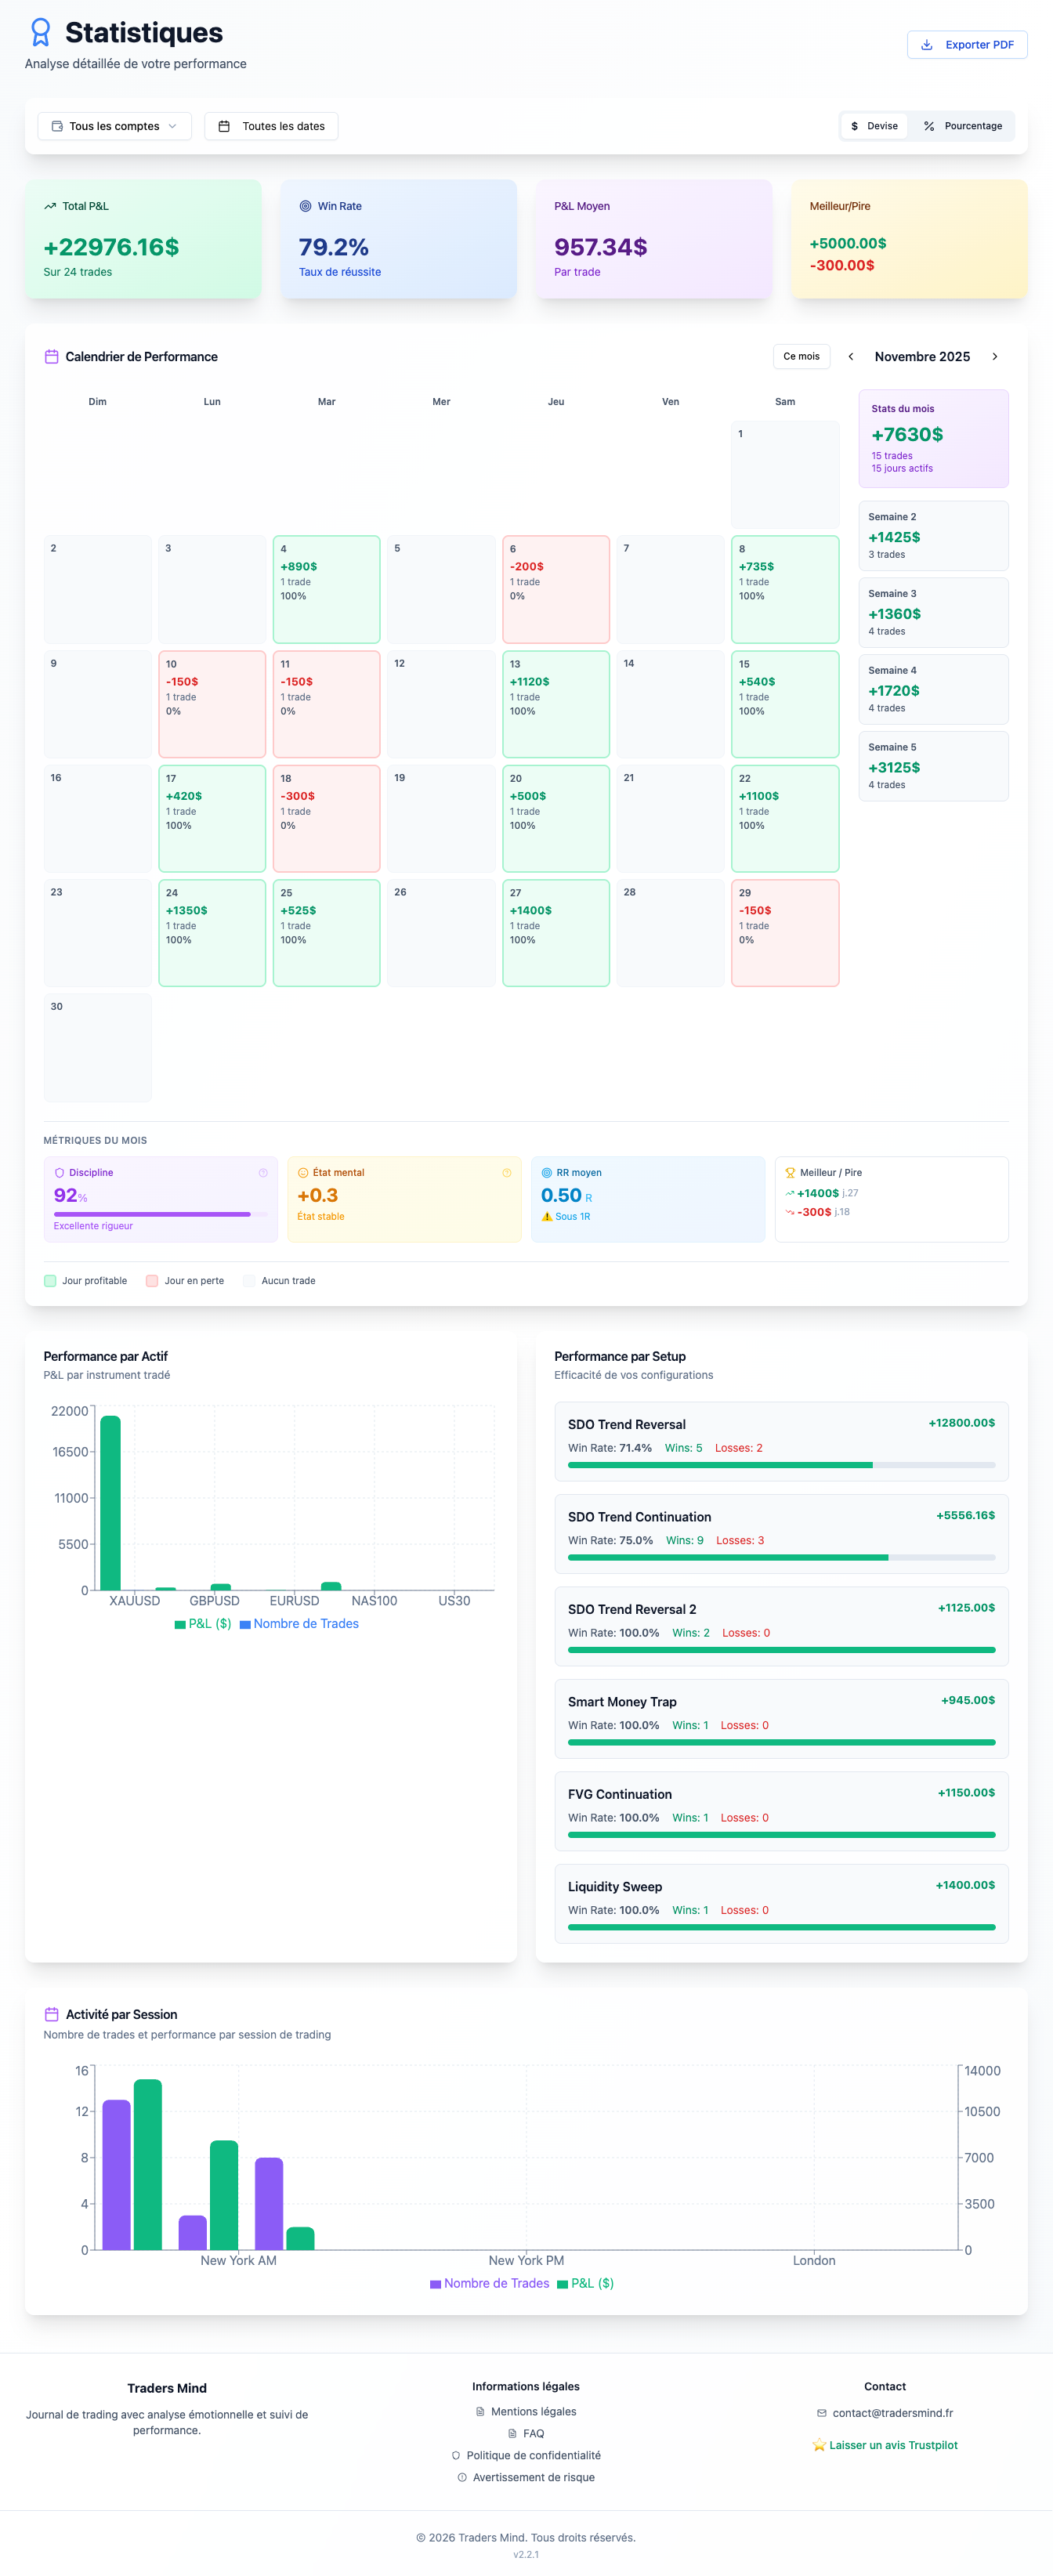Select the Semaine 2 weekly summary
The image size is (1053, 2576).
tap(933, 535)
